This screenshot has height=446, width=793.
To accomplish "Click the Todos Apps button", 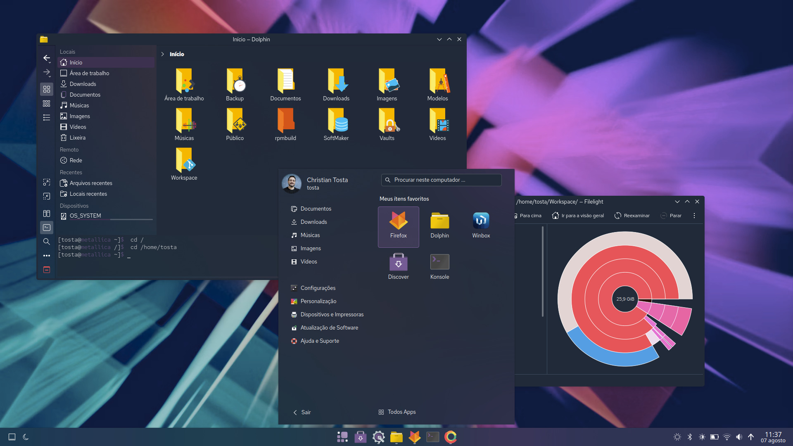I will (397, 412).
